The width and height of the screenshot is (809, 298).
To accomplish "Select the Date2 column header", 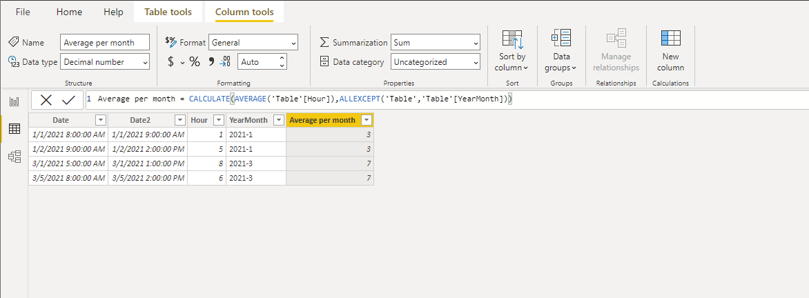I will click(x=148, y=120).
